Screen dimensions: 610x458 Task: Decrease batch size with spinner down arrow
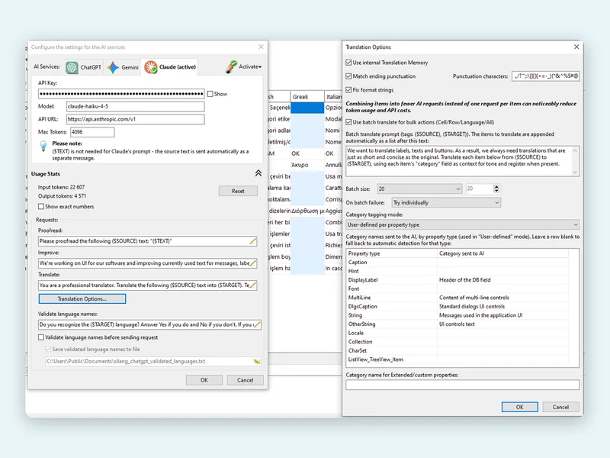click(496, 192)
